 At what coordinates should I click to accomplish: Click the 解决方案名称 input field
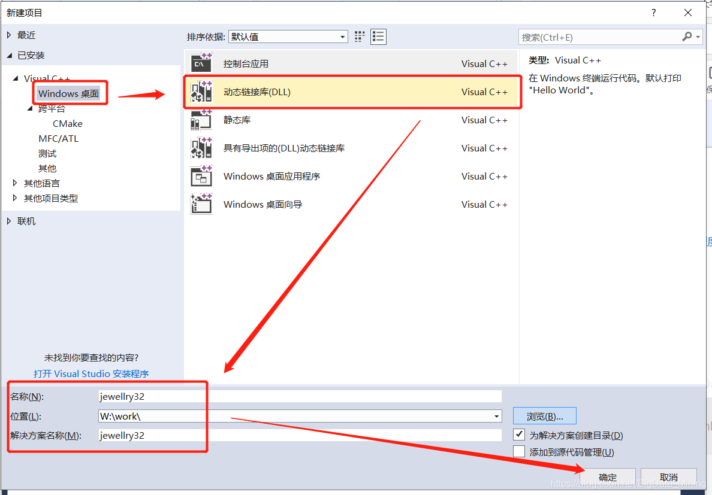(x=300, y=436)
